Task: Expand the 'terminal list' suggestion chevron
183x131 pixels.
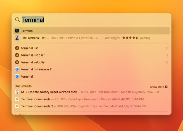Action: coord(167,48)
